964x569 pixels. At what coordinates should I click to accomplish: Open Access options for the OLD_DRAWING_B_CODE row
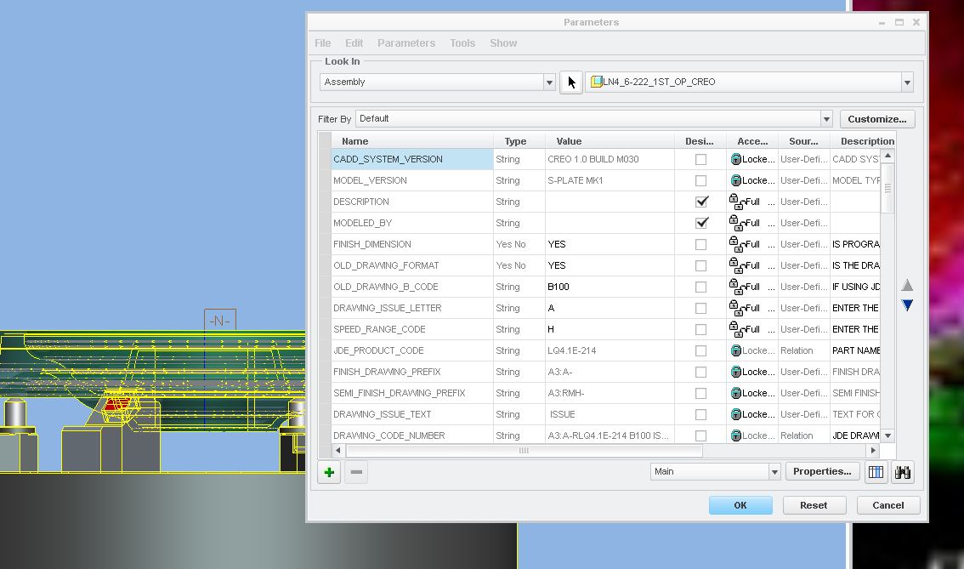771,287
